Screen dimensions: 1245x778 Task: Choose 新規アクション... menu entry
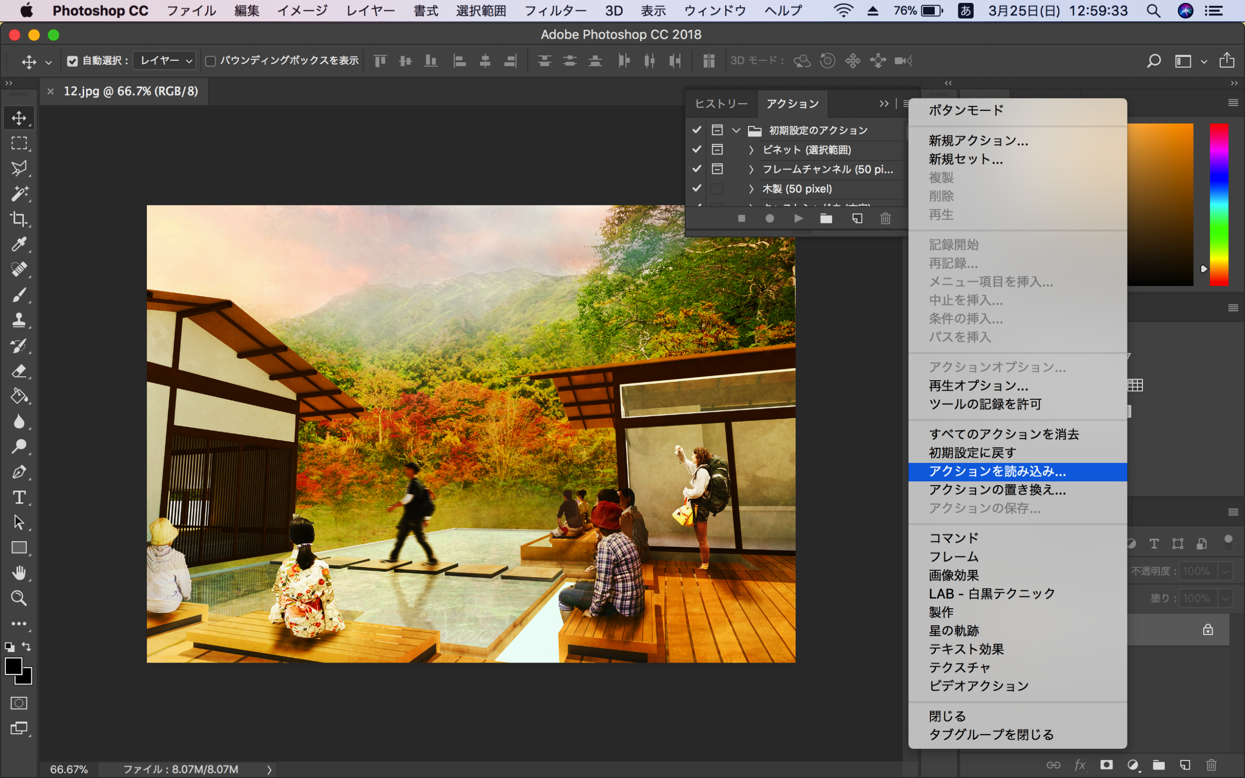tap(1017, 140)
